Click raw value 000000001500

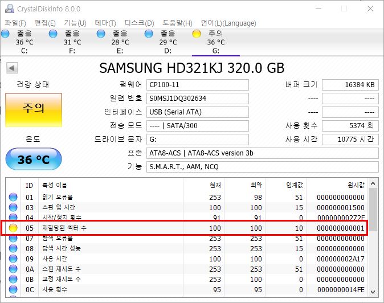click(340, 207)
